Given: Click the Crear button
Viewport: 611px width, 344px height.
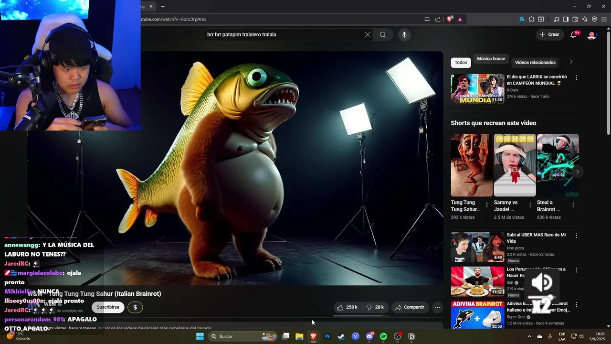Looking at the screenshot, I should (549, 34).
